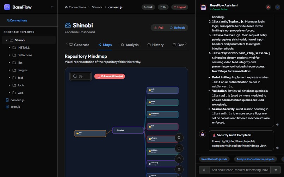Click the INSTALL folder icon
This screenshot has width=284, height=177.
coord(14,47)
